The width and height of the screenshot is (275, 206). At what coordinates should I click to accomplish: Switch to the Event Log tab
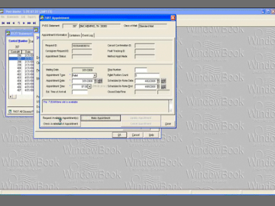(x=88, y=35)
